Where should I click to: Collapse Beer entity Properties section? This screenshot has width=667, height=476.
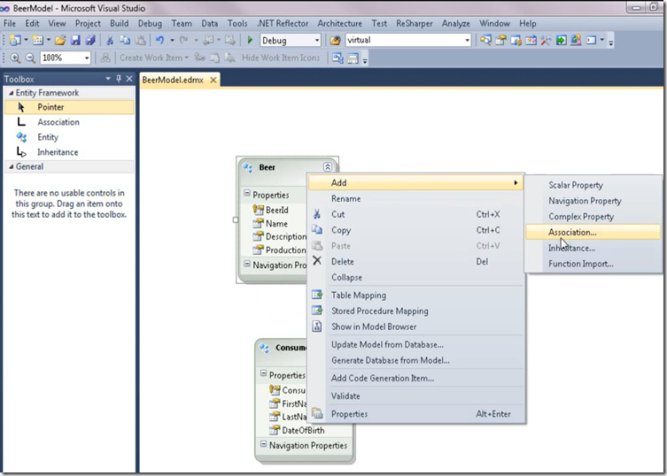click(x=247, y=194)
